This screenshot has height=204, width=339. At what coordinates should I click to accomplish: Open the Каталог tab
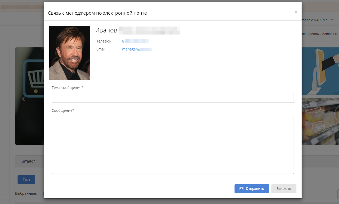point(28,161)
